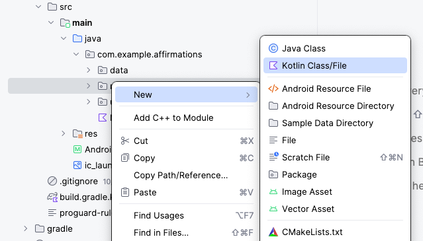Click the Paste clipboard icon

tap(125, 192)
